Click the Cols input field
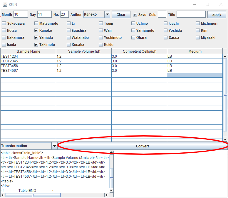This screenshot has width=228, height=198. click(162, 14)
